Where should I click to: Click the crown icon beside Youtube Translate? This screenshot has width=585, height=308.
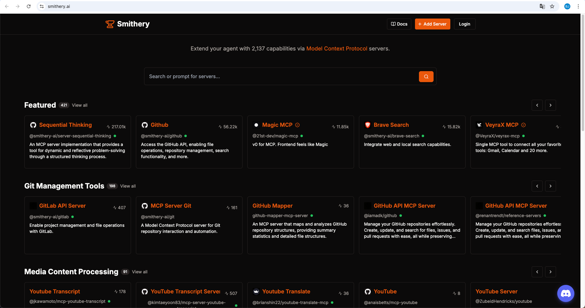tap(256, 292)
